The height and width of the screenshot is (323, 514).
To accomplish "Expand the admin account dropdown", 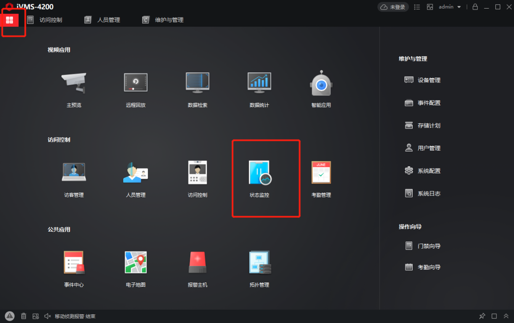I will coord(449,7).
